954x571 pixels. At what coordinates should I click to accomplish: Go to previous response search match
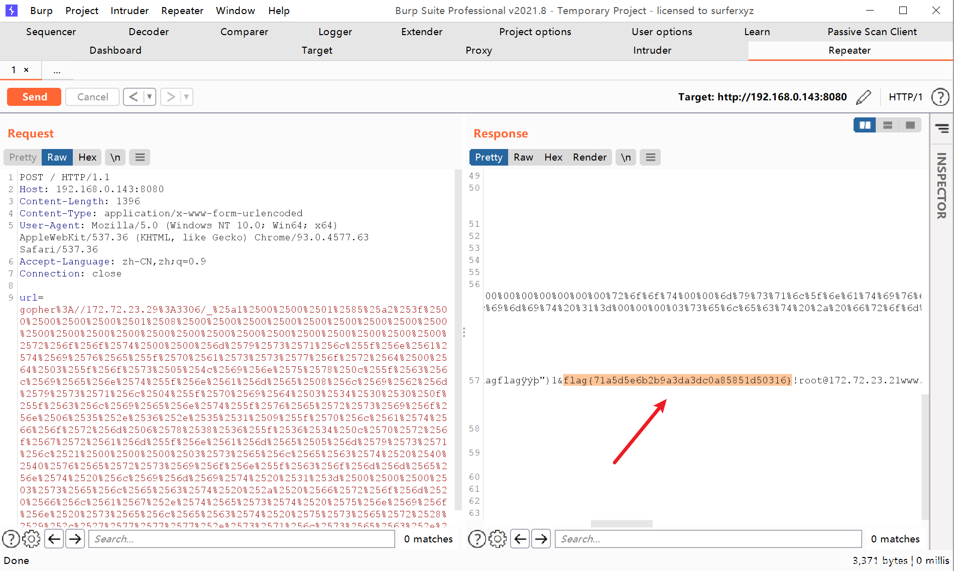520,539
